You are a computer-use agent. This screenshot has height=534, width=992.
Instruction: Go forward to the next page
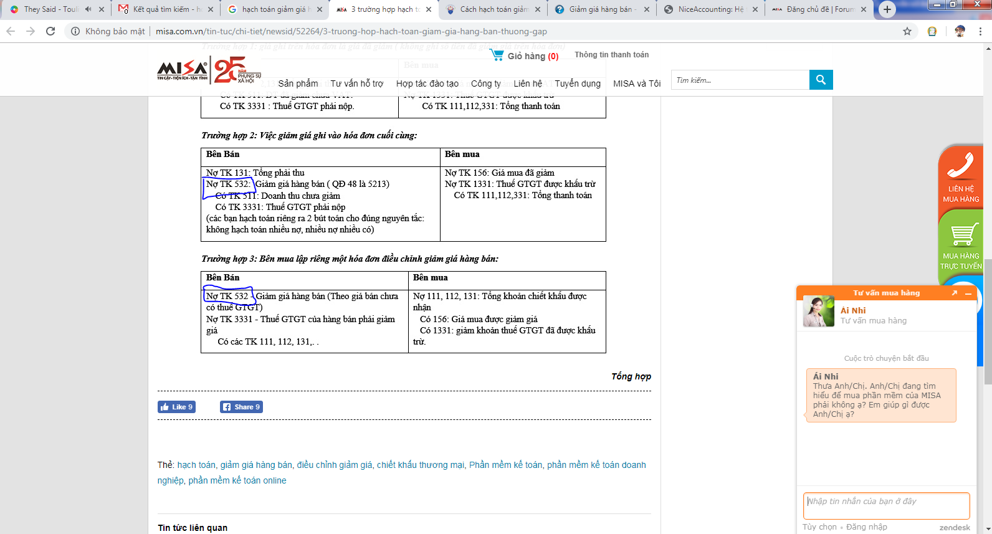[31, 31]
